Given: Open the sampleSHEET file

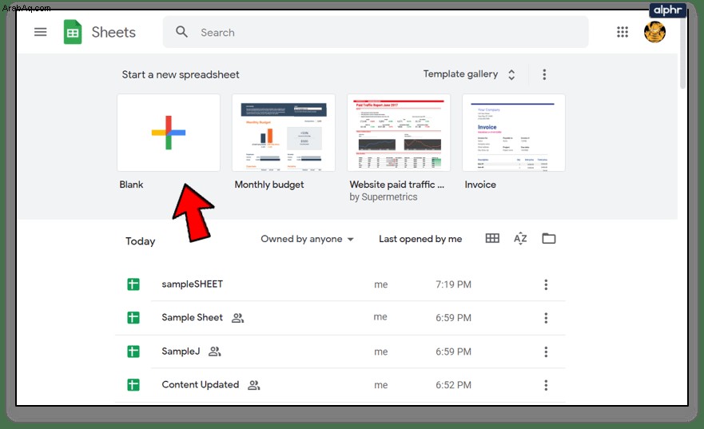Looking at the screenshot, I should tap(340, 284).
